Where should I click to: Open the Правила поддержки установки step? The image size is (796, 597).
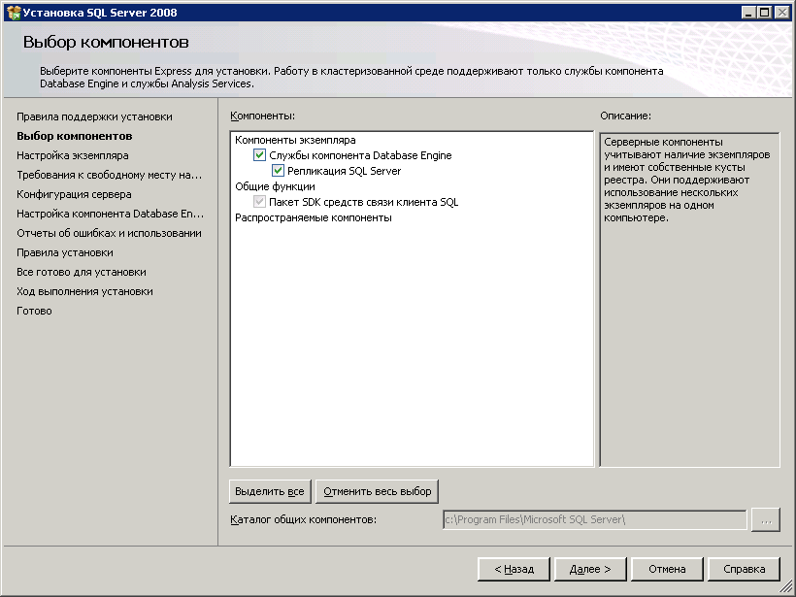point(94,116)
